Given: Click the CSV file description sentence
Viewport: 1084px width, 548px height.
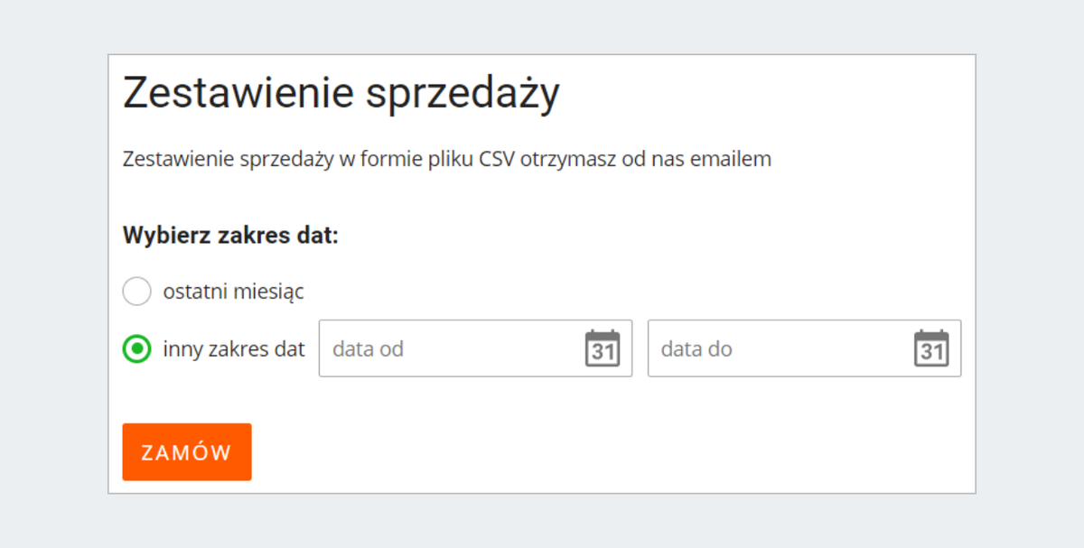Looking at the screenshot, I should tap(446, 160).
